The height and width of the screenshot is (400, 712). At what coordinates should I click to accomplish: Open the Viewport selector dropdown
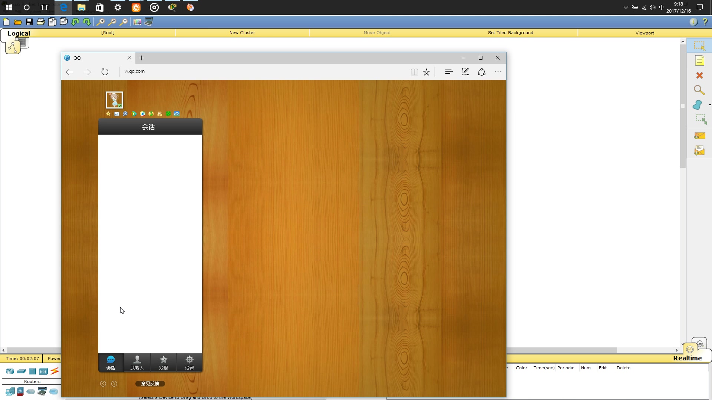tap(645, 33)
